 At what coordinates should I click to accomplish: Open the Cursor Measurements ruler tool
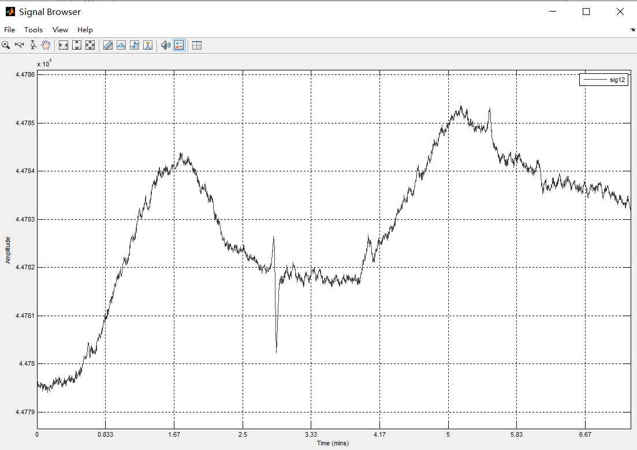(108, 45)
